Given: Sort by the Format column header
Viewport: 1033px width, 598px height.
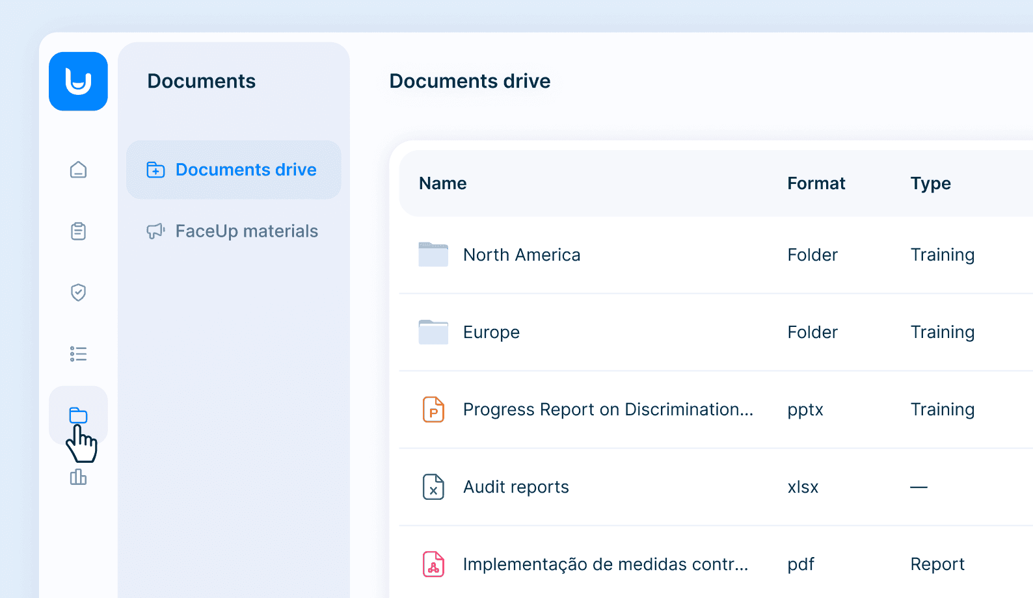Looking at the screenshot, I should coord(816,183).
